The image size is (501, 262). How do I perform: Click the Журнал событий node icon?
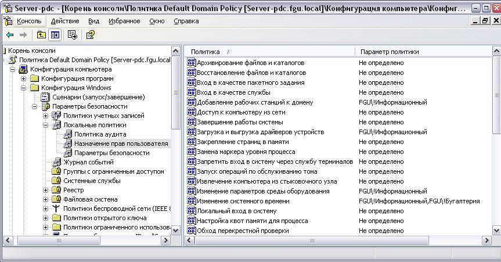tap(56, 162)
